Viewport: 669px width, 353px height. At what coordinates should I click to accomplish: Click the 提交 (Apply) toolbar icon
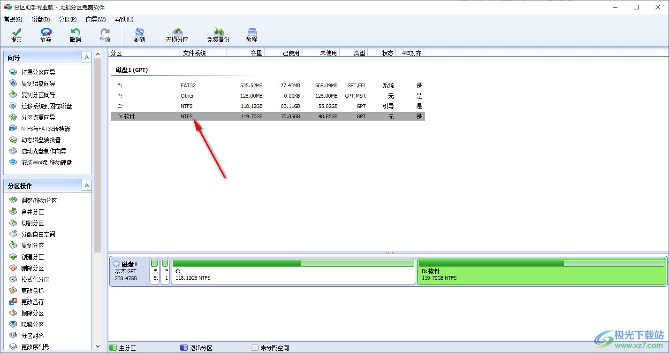[16, 35]
